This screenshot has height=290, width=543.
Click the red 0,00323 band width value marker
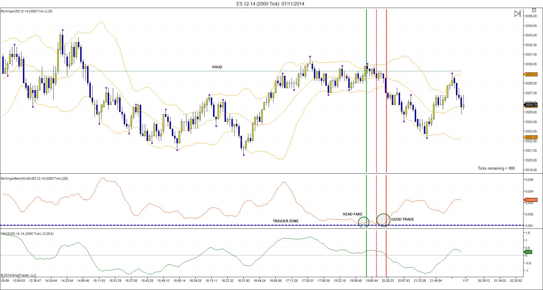click(x=531, y=200)
